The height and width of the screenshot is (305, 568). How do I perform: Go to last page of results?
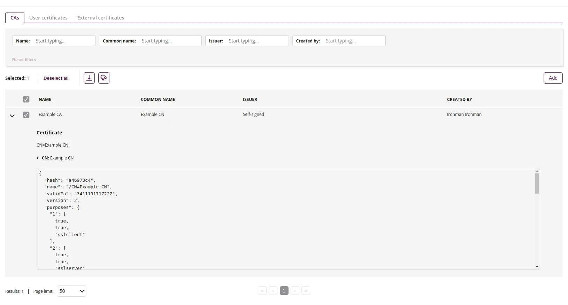click(x=306, y=291)
